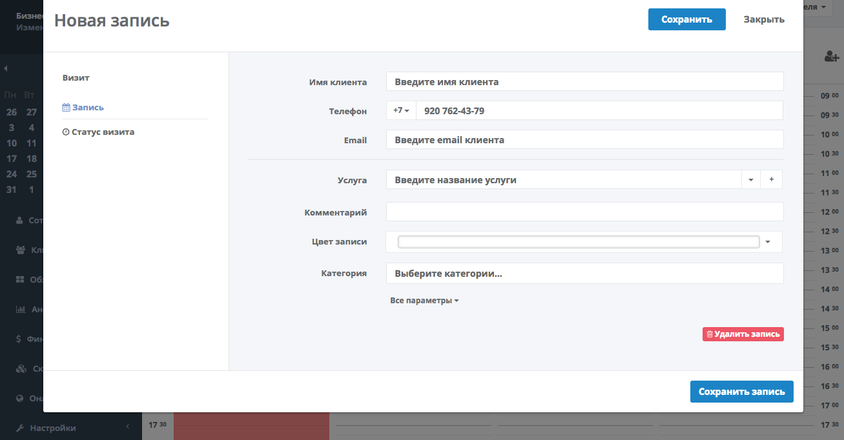Expand the Все параметры section
The image size is (844, 440).
[424, 301]
